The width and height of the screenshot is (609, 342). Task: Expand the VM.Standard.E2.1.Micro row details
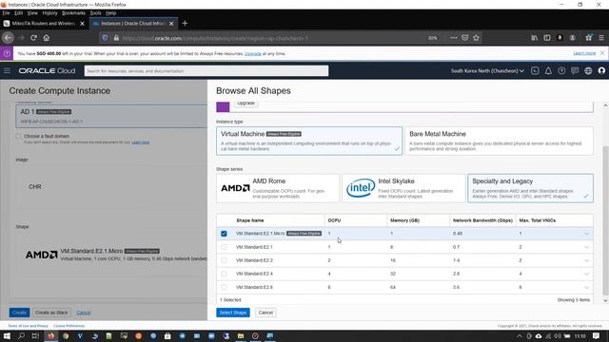[586, 234]
